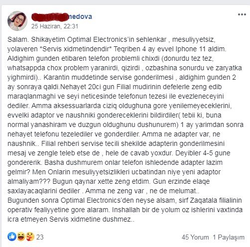Open the '1 Paylaşım' shares link
The width and height of the screenshot is (250, 247).
(229, 238)
